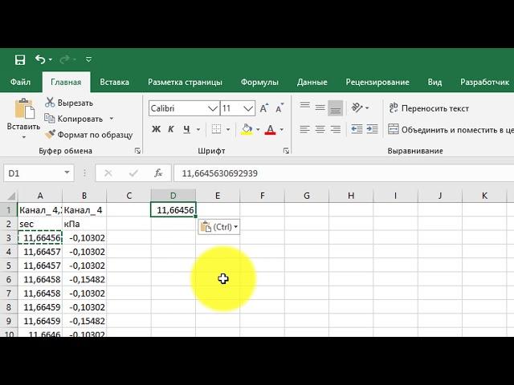Open the Шрифт dialog launcher
This screenshot has height=385, width=514.
286,151
